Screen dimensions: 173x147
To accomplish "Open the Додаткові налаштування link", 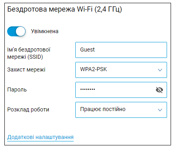I will pyautogui.click(x=40, y=137).
